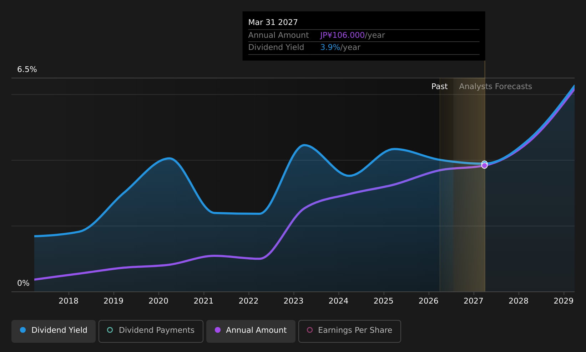586x352 pixels.
Task: Click the 2023 x-axis year label
Action: click(x=293, y=301)
